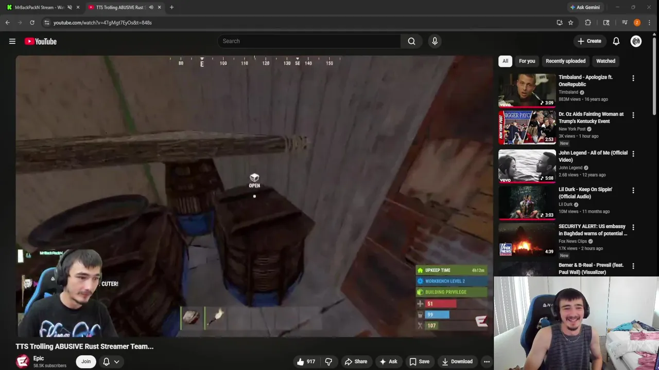The height and width of the screenshot is (370, 659).
Task: Open Chrome's three-dot menu
Action: 650,23
